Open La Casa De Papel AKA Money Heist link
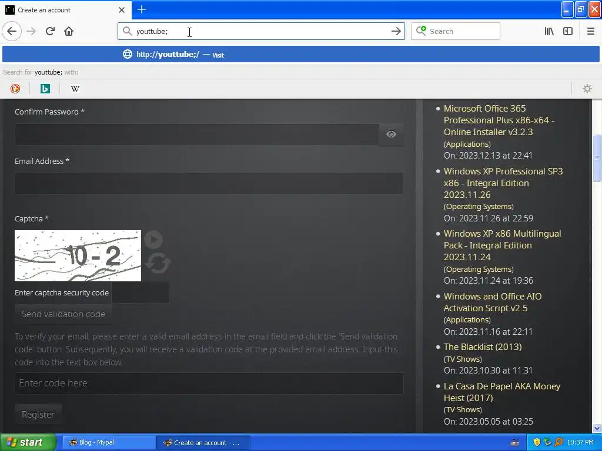602x451 pixels. click(502, 392)
